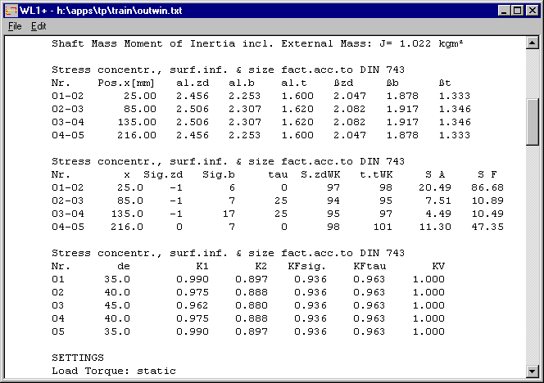Open the File menu
Viewport: 544px width, 383px height.
(15, 26)
